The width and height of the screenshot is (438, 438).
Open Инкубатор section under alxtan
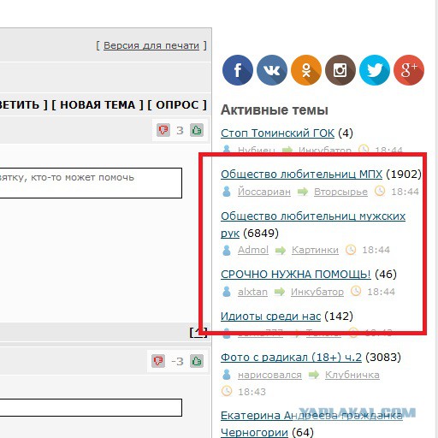[x=317, y=292]
